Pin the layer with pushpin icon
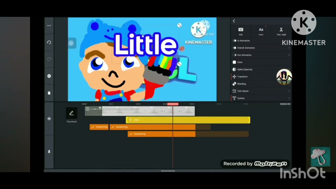This screenshot has height=189, width=336. 49,152
